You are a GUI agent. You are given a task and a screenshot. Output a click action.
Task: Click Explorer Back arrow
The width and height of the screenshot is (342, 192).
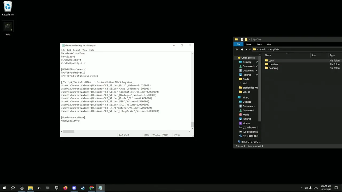237,49
